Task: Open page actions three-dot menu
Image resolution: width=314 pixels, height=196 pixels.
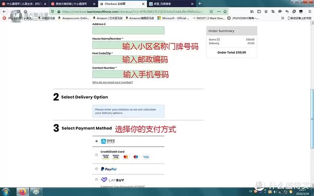Action: (x=219, y=12)
